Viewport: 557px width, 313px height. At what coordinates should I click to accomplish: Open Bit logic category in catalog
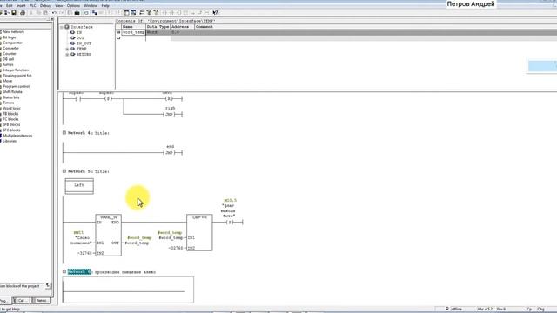(10, 37)
